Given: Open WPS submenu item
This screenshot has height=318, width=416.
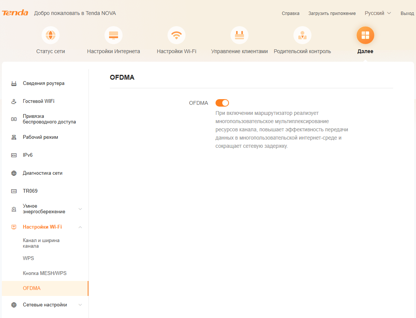Looking at the screenshot, I should pyautogui.click(x=28, y=258).
